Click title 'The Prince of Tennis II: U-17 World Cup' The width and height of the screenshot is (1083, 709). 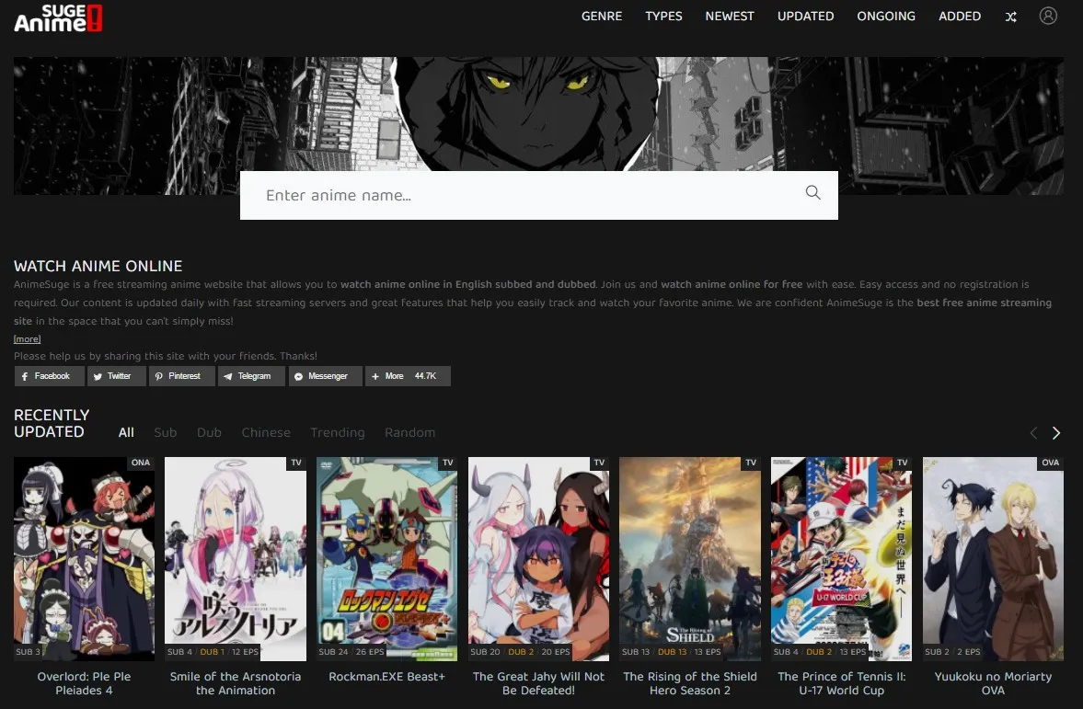(841, 683)
